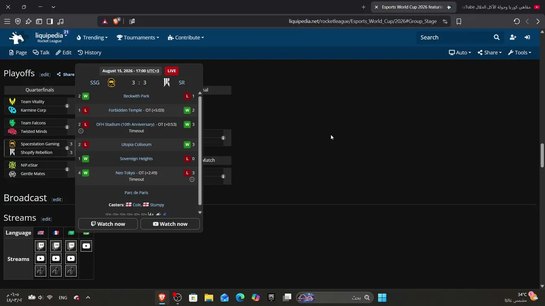Viewport: 545px width, 306px height.
Task: Click the Neo Tokyo map link
Action: [x=125, y=173]
